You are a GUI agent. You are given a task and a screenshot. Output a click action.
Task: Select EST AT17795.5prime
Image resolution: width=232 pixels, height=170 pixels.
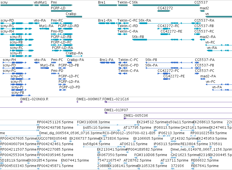point(137,128)
